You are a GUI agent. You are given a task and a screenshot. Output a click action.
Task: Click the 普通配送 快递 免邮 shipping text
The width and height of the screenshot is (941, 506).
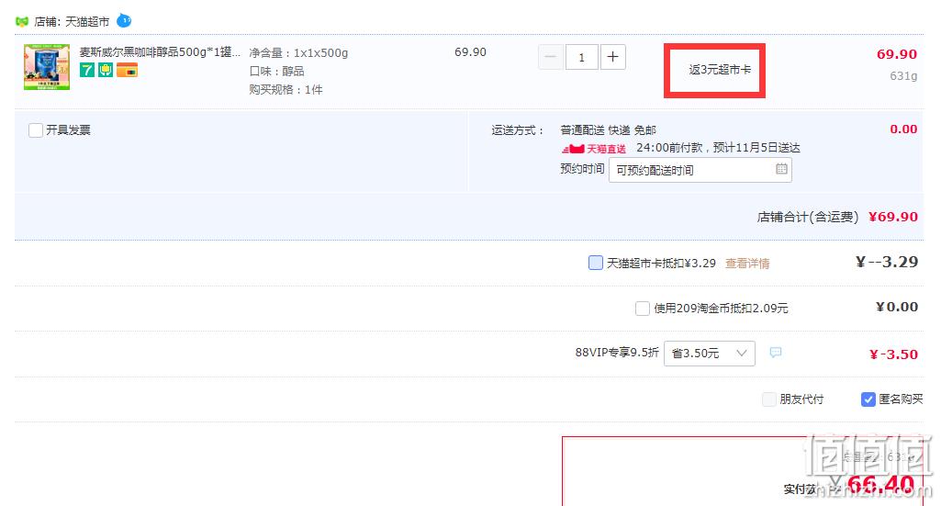[x=608, y=130]
